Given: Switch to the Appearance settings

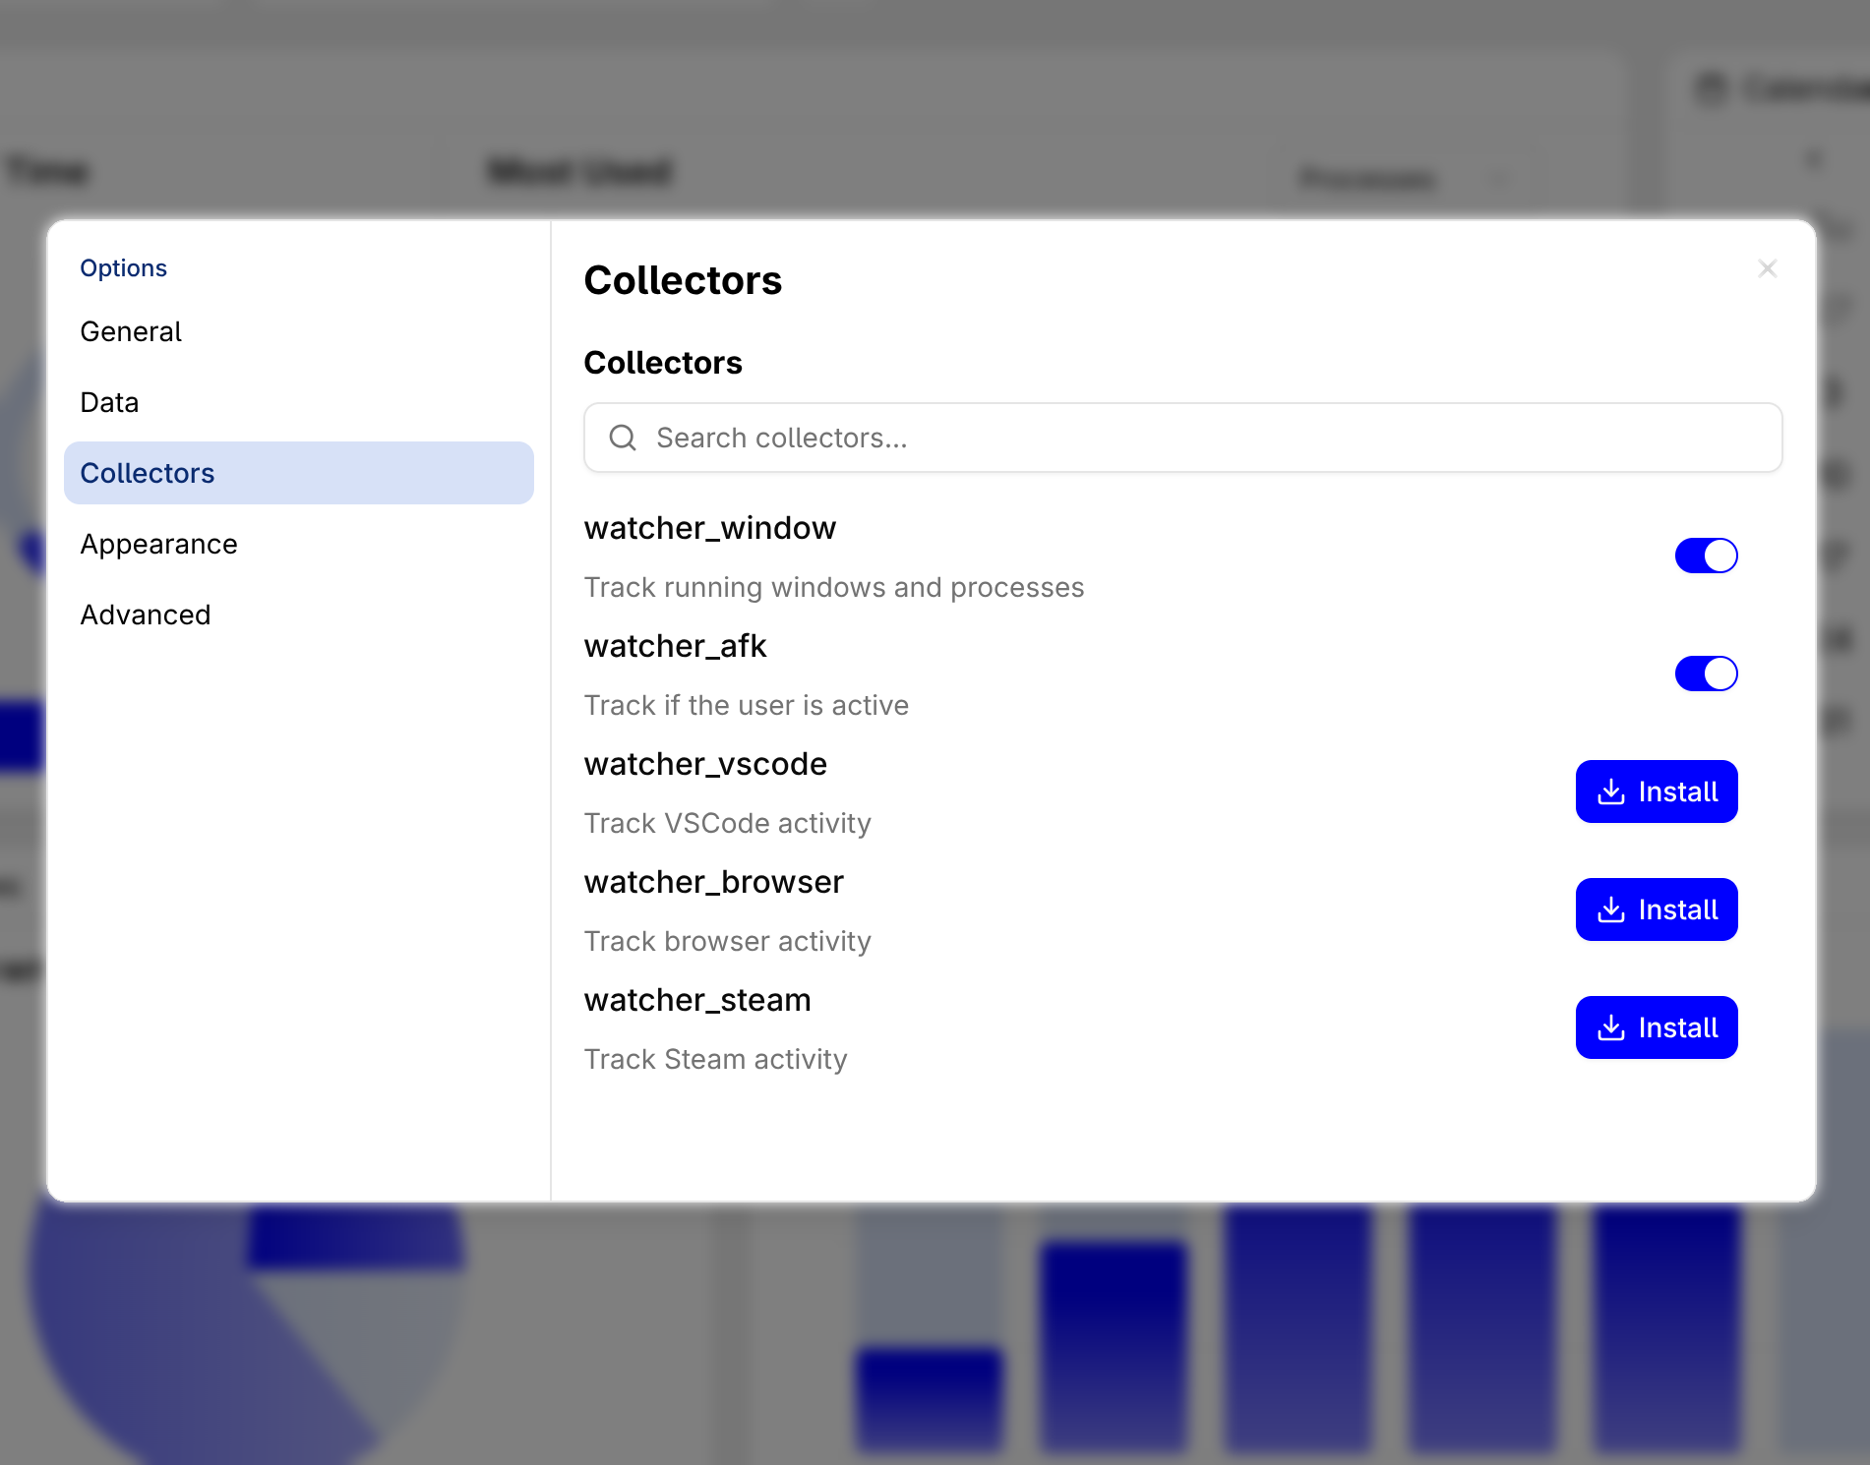Looking at the screenshot, I should point(158,544).
